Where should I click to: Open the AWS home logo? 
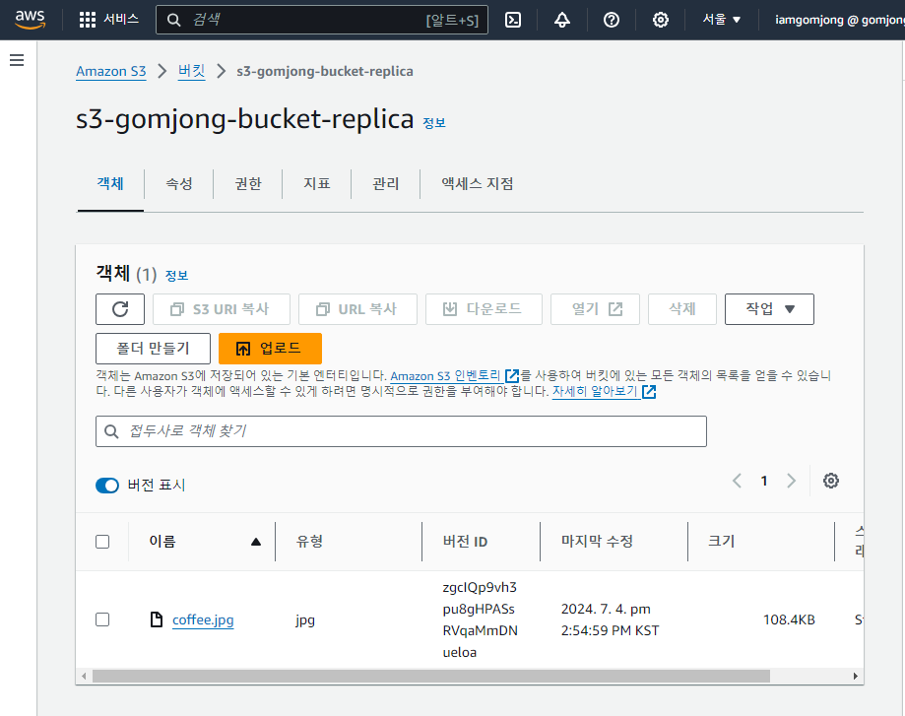coord(30,19)
